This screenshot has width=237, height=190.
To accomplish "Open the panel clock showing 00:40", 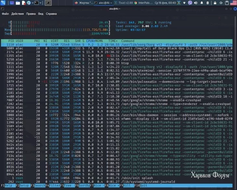I will click(x=165, y=3).
